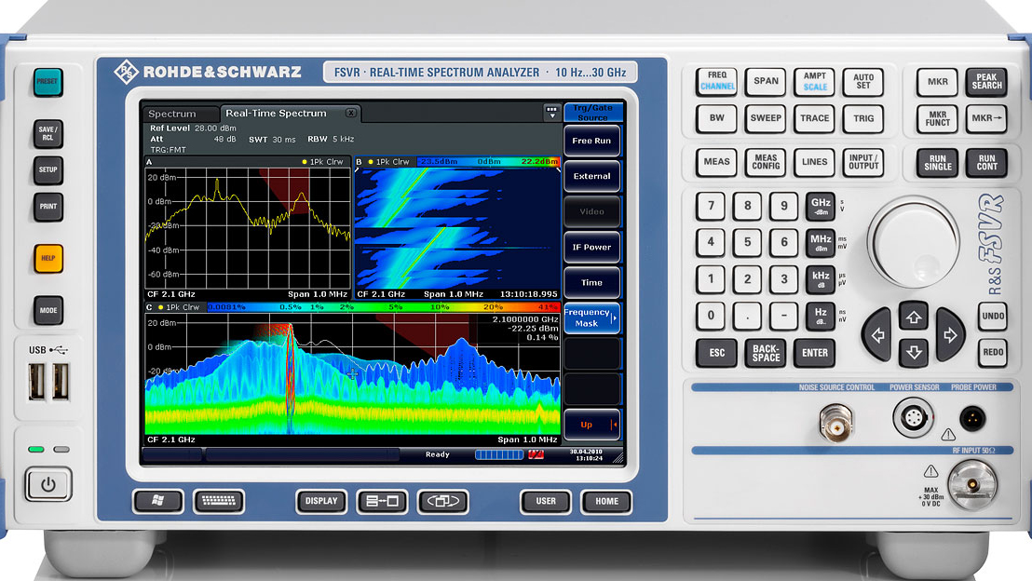This screenshot has width=1032, height=581.
Task: Click Ref Level 28.00 dBm value
Action: (215, 128)
